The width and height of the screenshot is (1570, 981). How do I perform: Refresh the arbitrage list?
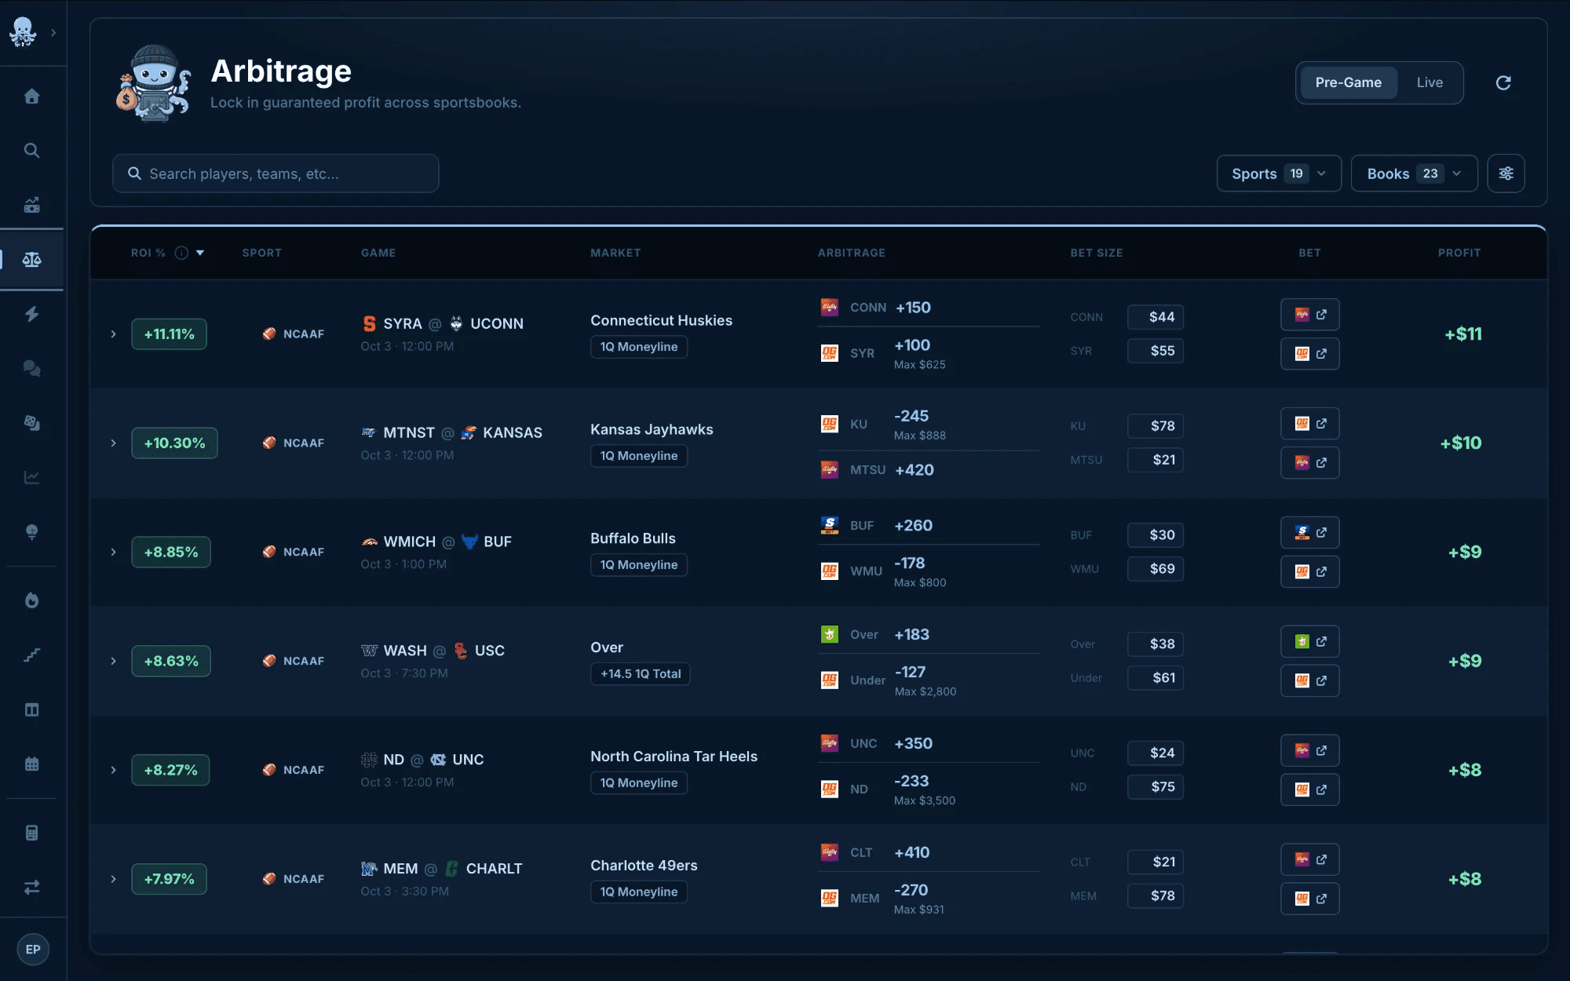click(1503, 82)
